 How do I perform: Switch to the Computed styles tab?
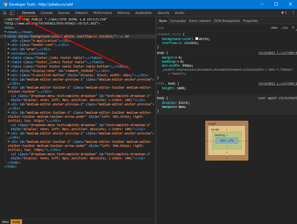click(178, 21)
